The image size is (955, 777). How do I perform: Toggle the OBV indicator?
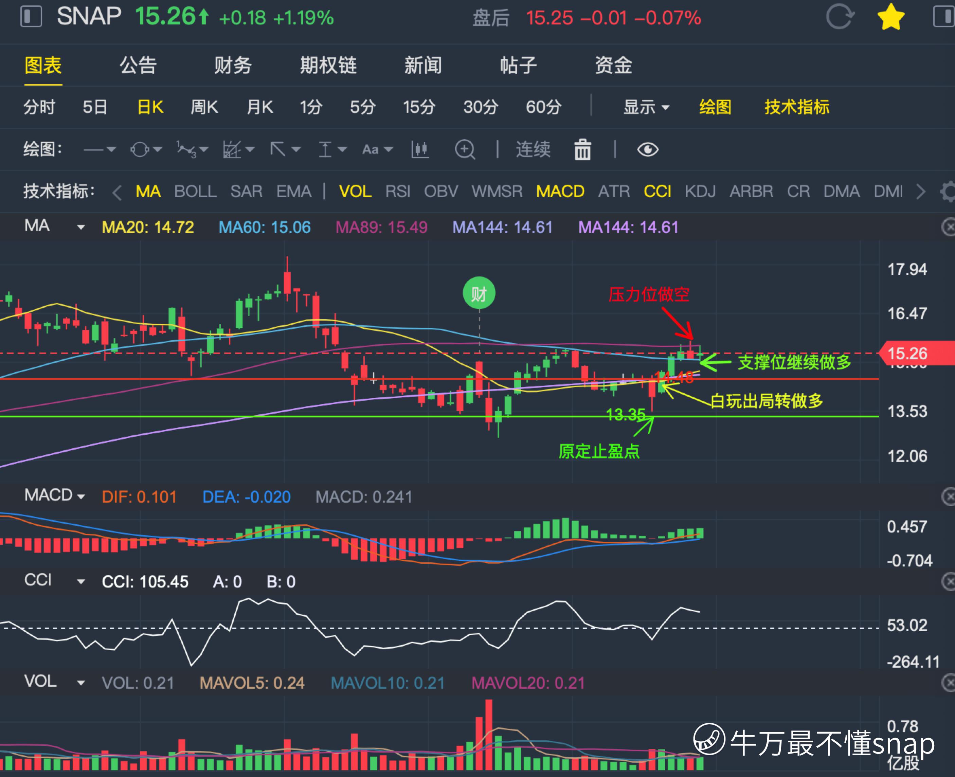[441, 192]
